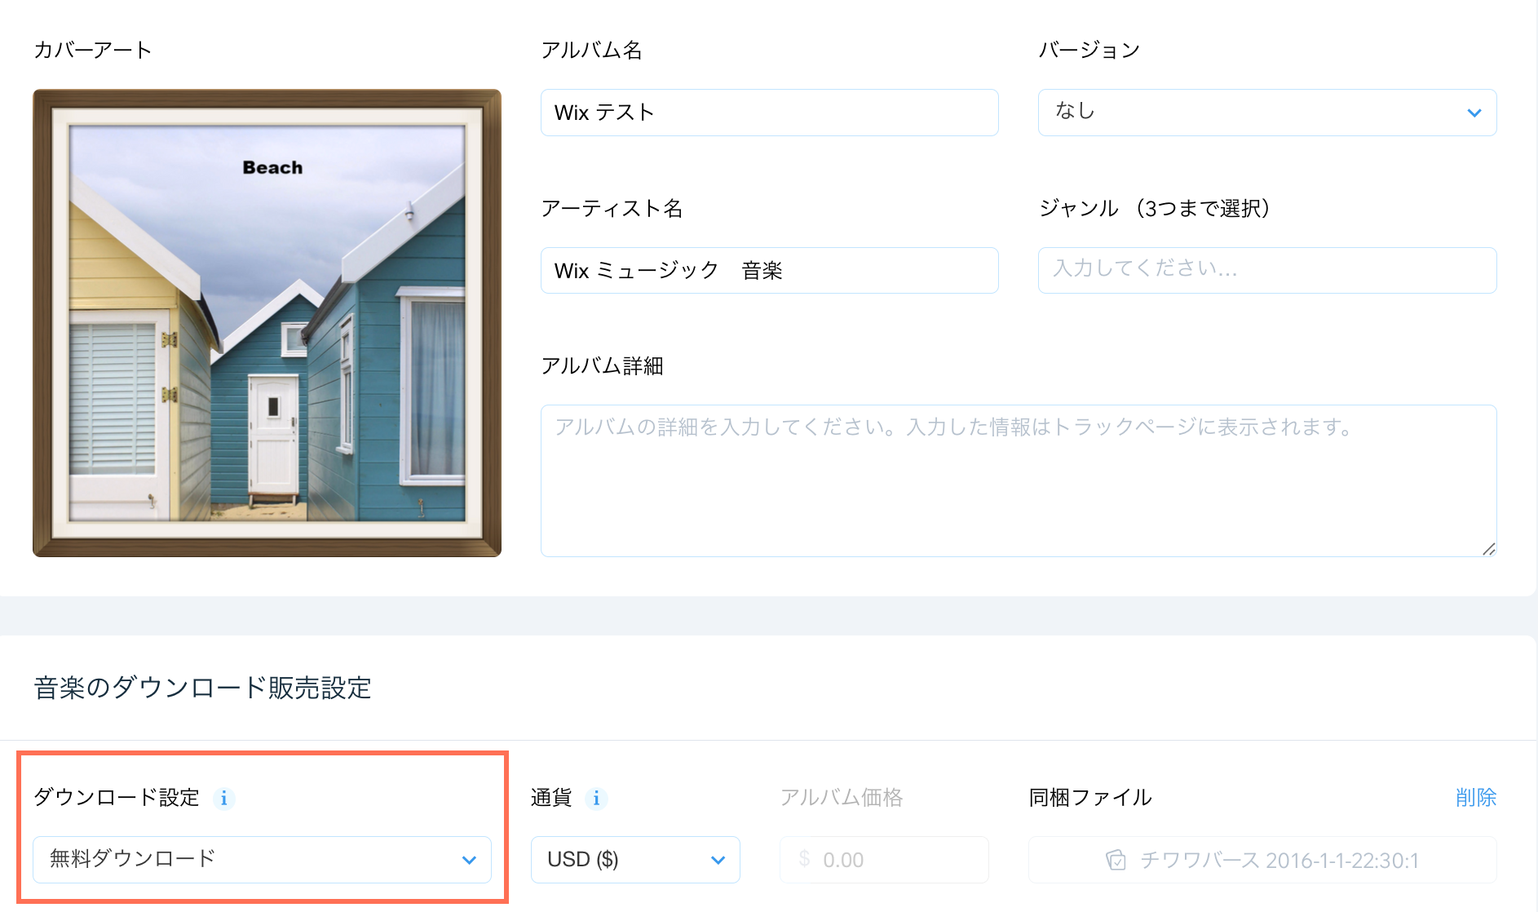Click the package icon in the 同梱ファイル field
The image size is (1538, 912).
[1116, 859]
